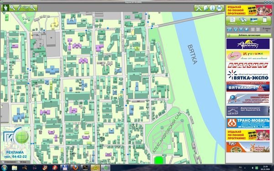This screenshot has height=171, width=274.
Task: Toggle the 3D view checkbox
Action: pyautogui.click(x=19, y=162)
